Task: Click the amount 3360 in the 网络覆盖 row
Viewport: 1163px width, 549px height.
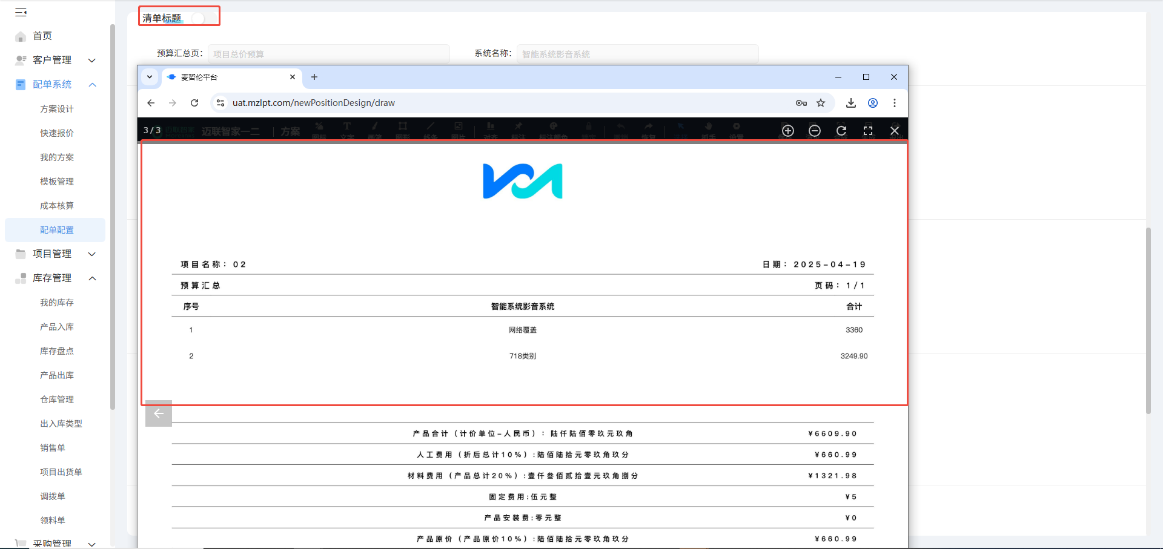Action: pyautogui.click(x=854, y=330)
